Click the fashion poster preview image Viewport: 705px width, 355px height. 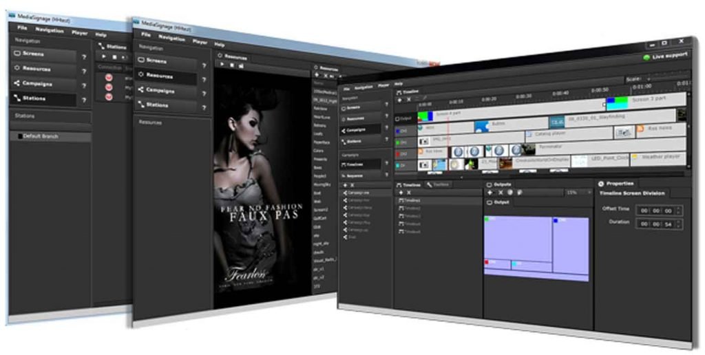(x=262, y=189)
